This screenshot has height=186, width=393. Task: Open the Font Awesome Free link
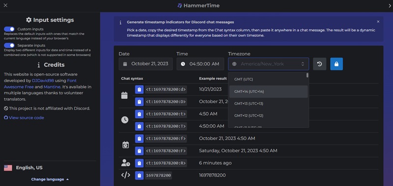pos(40,84)
